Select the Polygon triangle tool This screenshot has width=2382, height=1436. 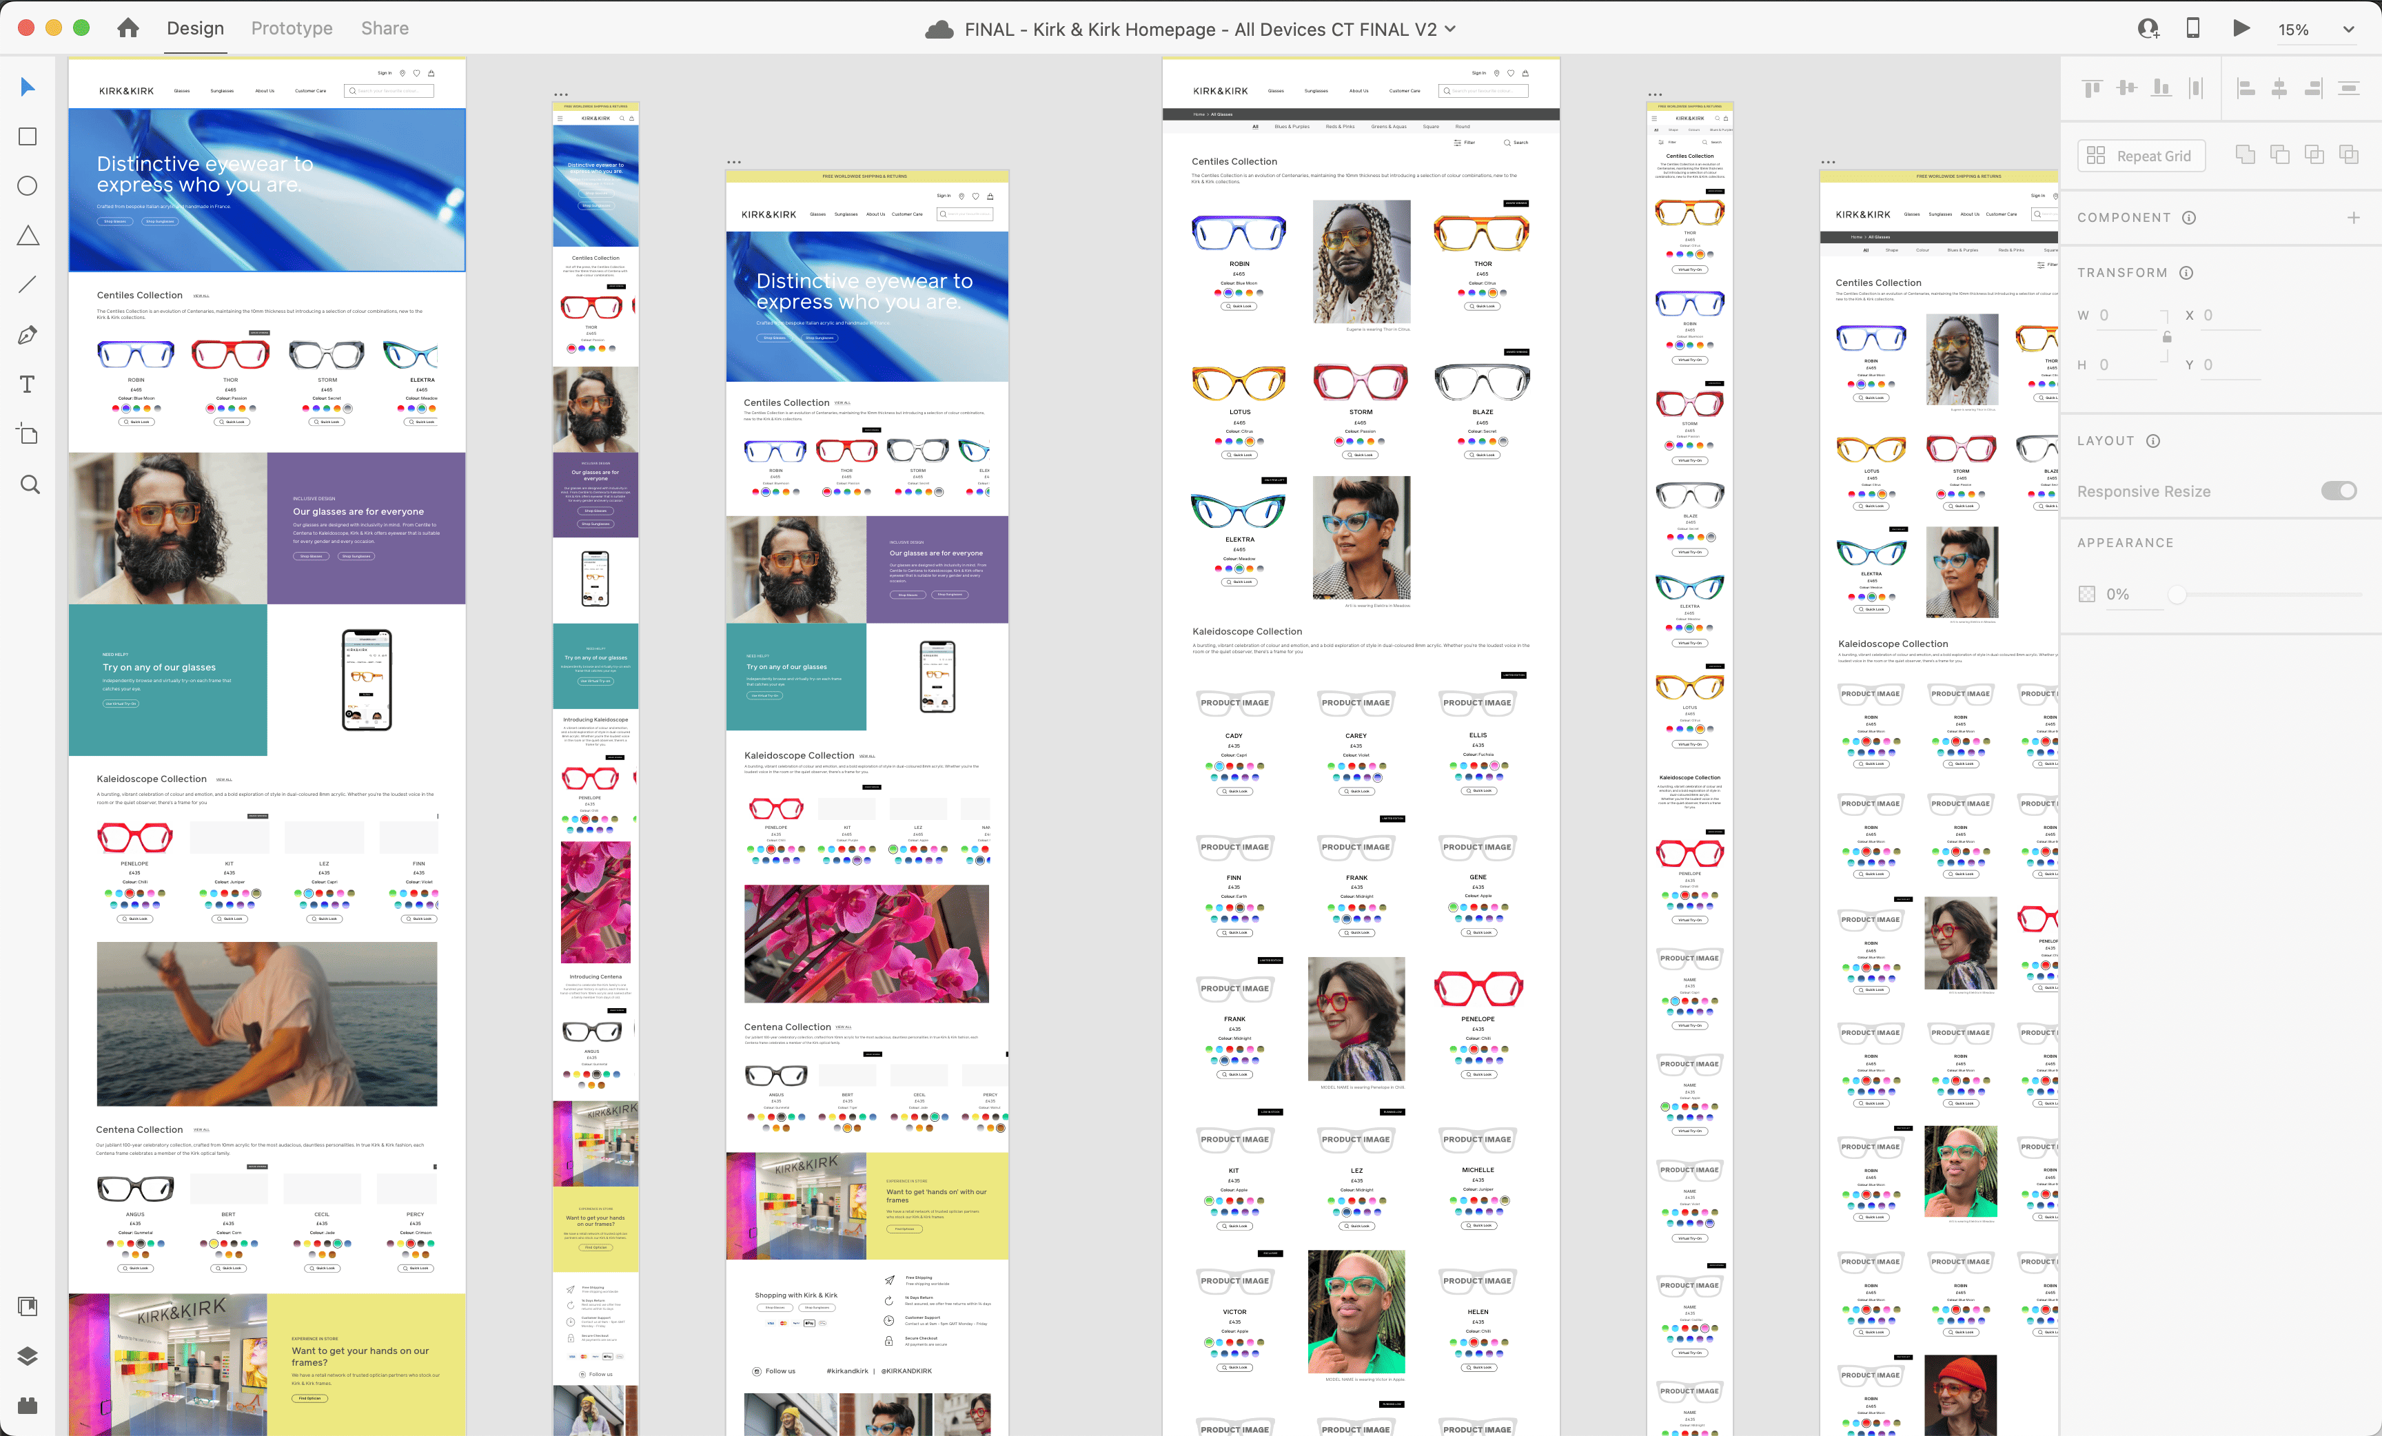point(28,236)
